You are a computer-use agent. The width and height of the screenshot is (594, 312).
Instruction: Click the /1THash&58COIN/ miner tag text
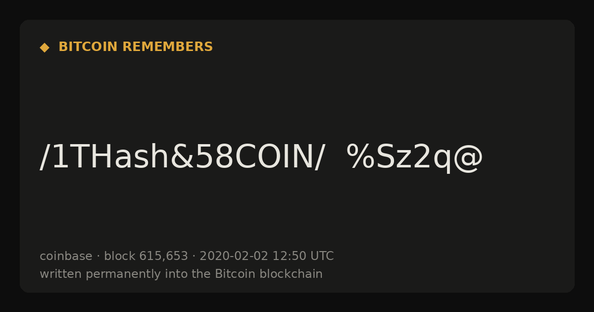point(182,157)
